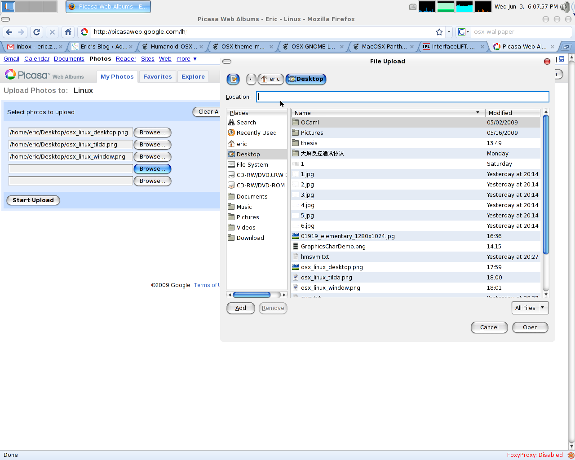Reload the page with the refresh icon

pyautogui.click(x=37, y=32)
